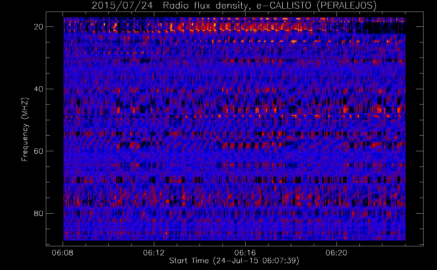Image resolution: width=437 pixels, height=270 pixels.
Task: Click the 06:16 time tick label
Action: coord(245,253)
